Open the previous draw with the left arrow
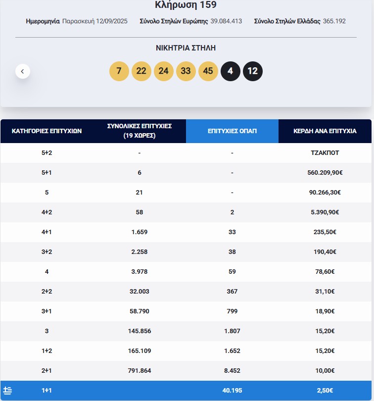The width and height of the screenshot is (374, 401). 22,71
